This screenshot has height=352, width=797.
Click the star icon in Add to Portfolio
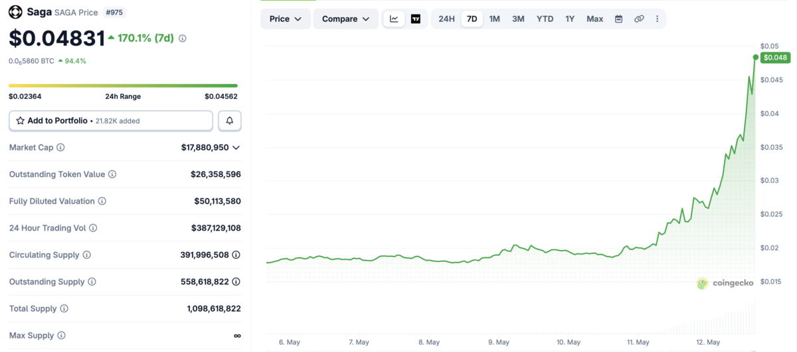(20, 121)
